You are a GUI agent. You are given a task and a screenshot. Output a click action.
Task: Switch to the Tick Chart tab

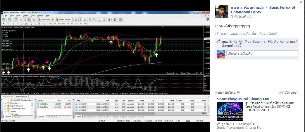pyautogui.click(x=51, y=117)
